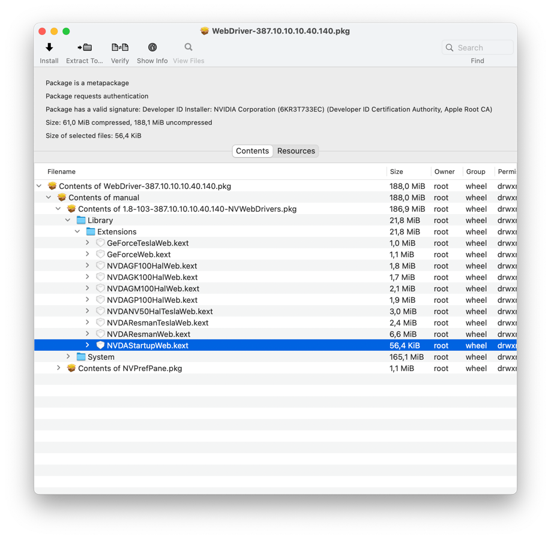Switch to the Contents tab
Screen dimensions: 551x539
pos(252,151)
